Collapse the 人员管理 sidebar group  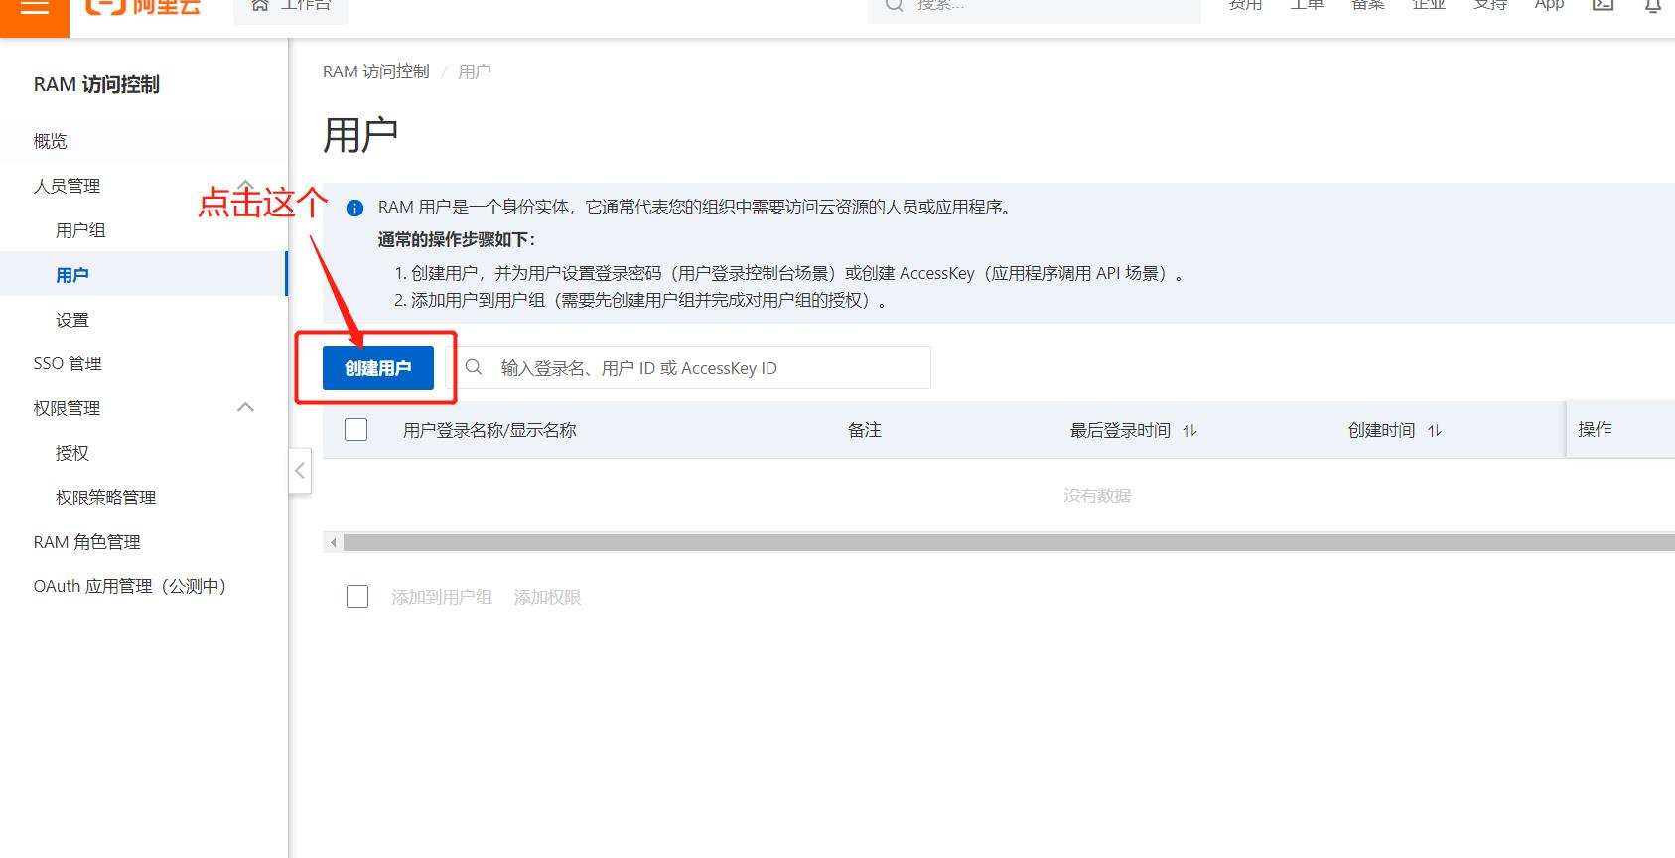(245, 185)
